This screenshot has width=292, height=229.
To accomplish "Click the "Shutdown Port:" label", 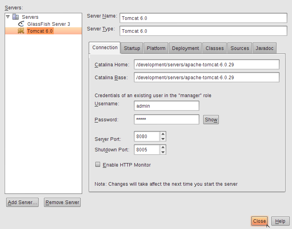I will [112, 150].
